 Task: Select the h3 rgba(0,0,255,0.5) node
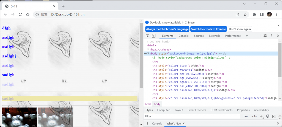click(190, 82)
